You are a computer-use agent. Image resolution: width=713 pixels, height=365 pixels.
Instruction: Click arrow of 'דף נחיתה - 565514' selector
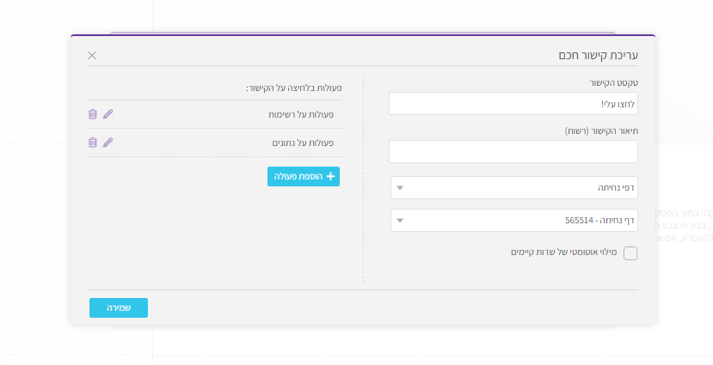point(400,221)
